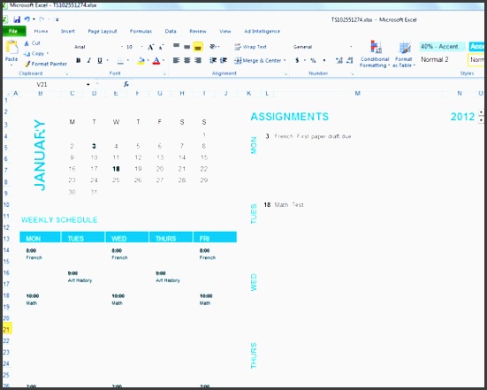The width and height of the screenshot is (487, 390).
Task: Click the Paste clipboard icon
Action: point(11,47)
